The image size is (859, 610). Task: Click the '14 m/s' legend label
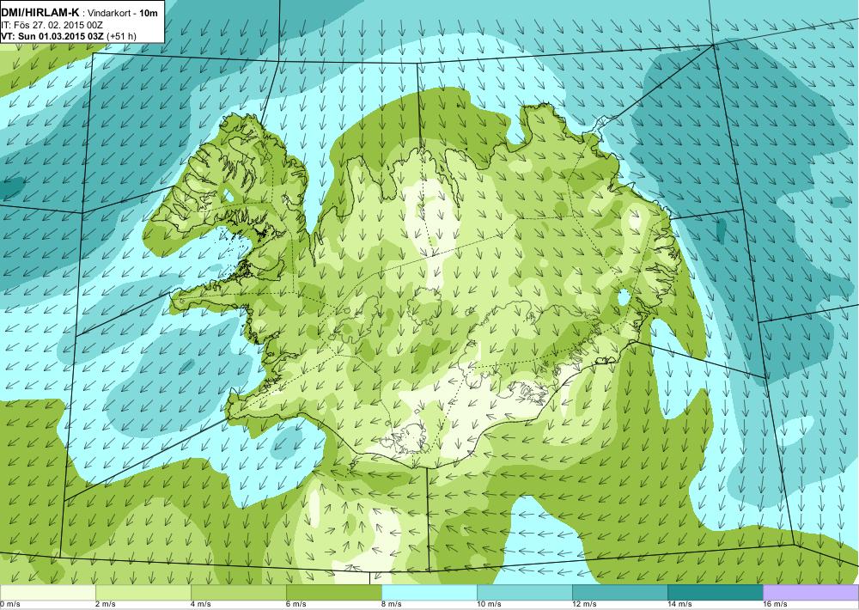coord(679,605)
